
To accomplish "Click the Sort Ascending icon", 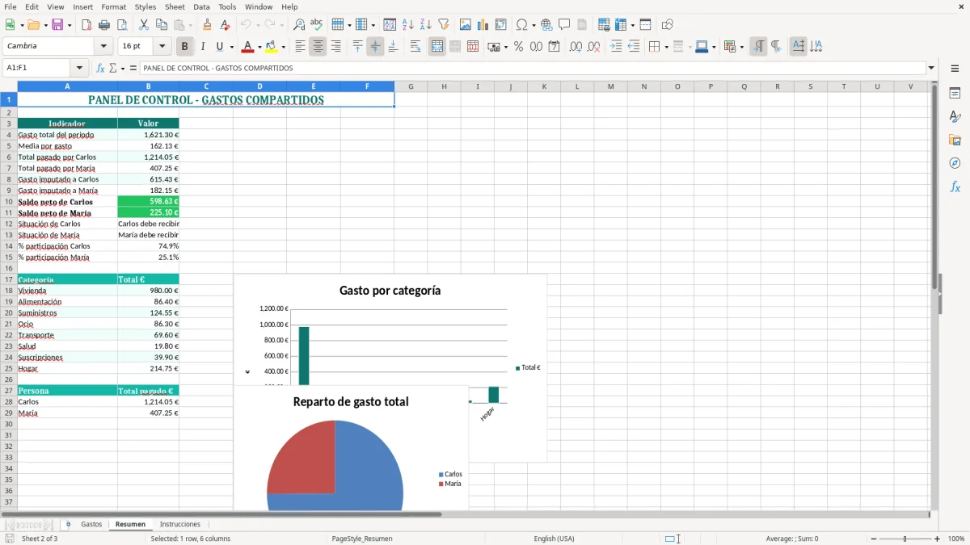I will 408,25.
